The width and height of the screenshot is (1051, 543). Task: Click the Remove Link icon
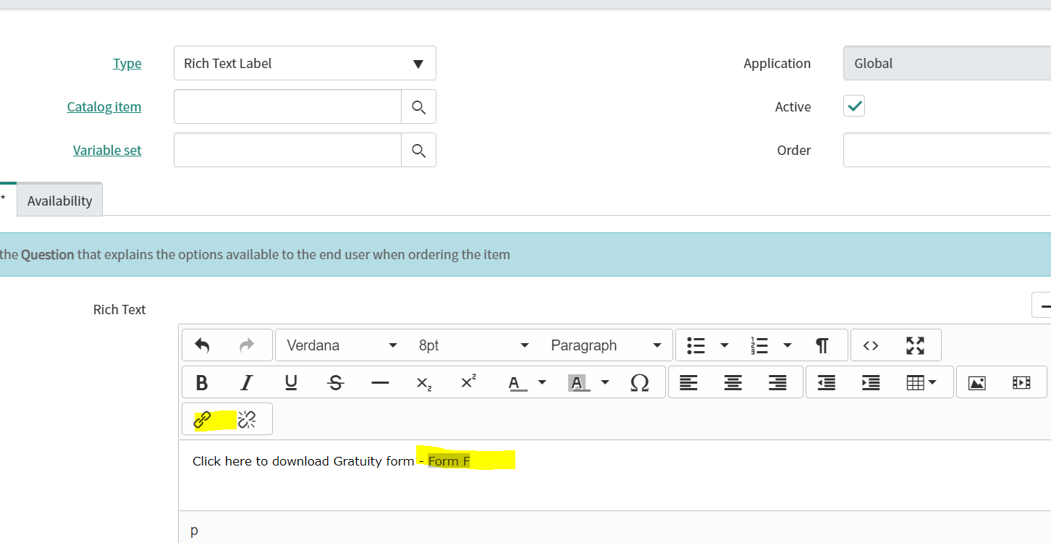(247, 418)
